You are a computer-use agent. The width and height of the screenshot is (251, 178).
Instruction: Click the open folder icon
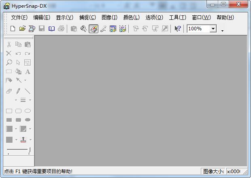click(22, 29)
